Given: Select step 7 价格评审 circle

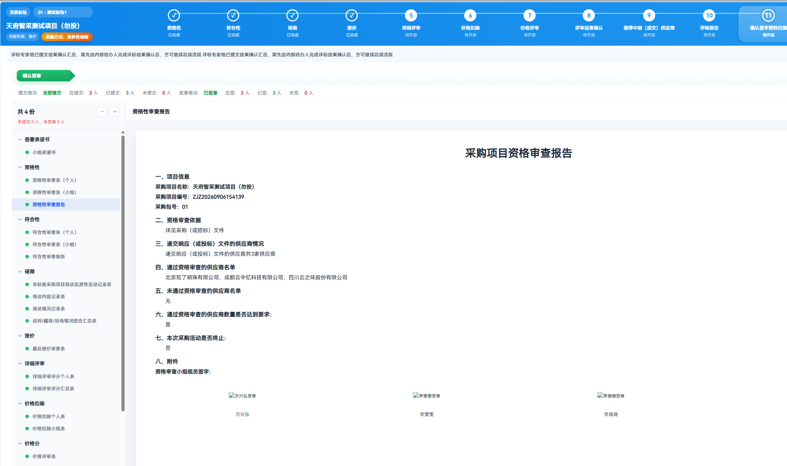Looking at the screenshot, I should [x=530, y=15].
